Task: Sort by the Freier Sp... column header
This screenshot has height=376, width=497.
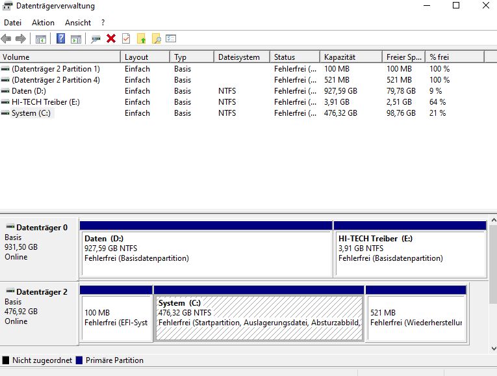Action: click(404, 57)
